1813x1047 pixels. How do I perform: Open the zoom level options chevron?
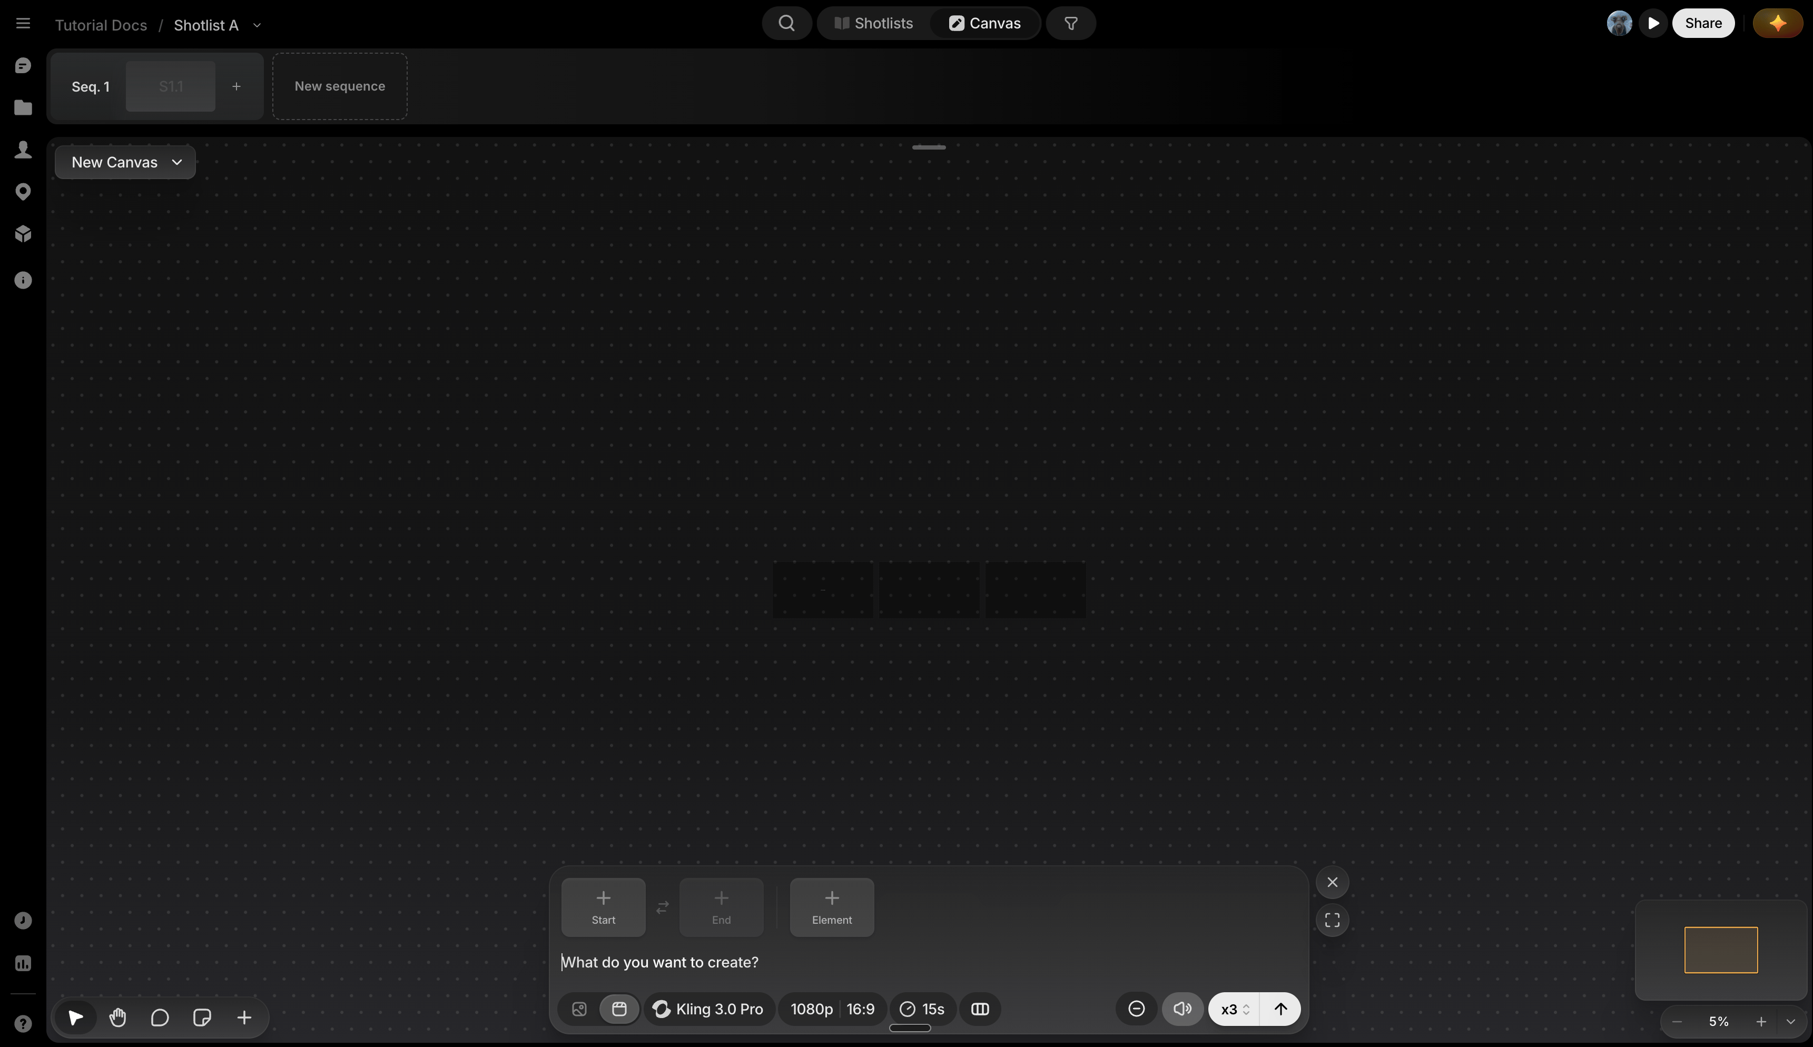(x=1791, y=1022)
